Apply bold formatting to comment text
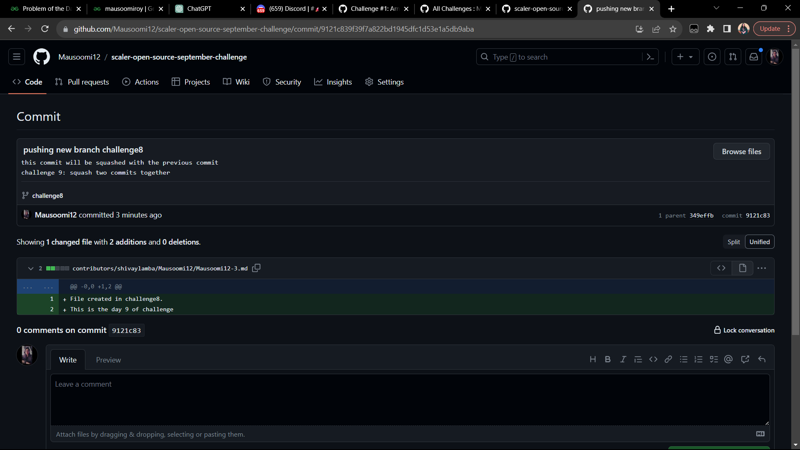Image resolution: width=800 pixels, height=450 pixels. click(x=607, y=360)
